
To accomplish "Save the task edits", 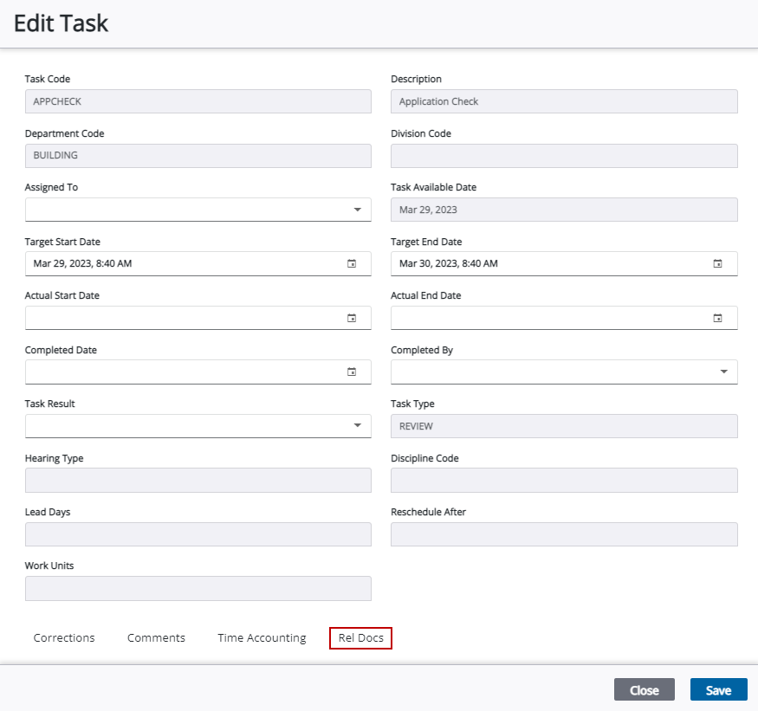I will pos(718,689).
